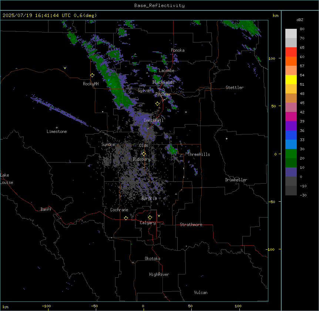
Task: Click the Base_Reflectivity title text
Action: (x=159, y=6)
